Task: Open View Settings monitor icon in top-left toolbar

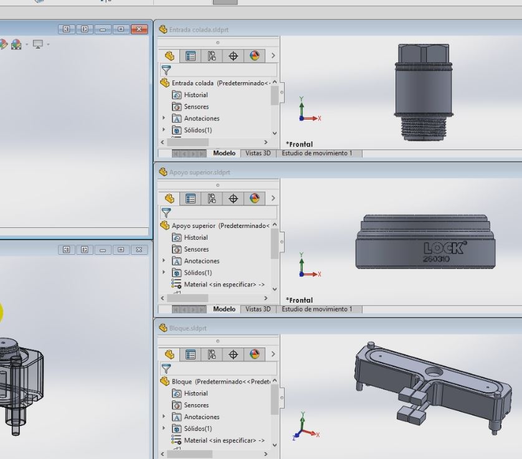Action: pyautogui.click(x=39, y=45)
